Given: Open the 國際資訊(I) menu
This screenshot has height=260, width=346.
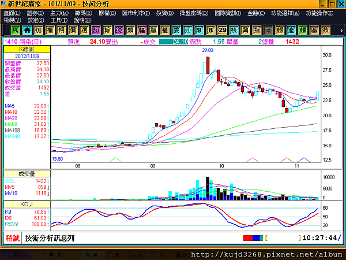Looking at the screenshot, I should point(228,13).
